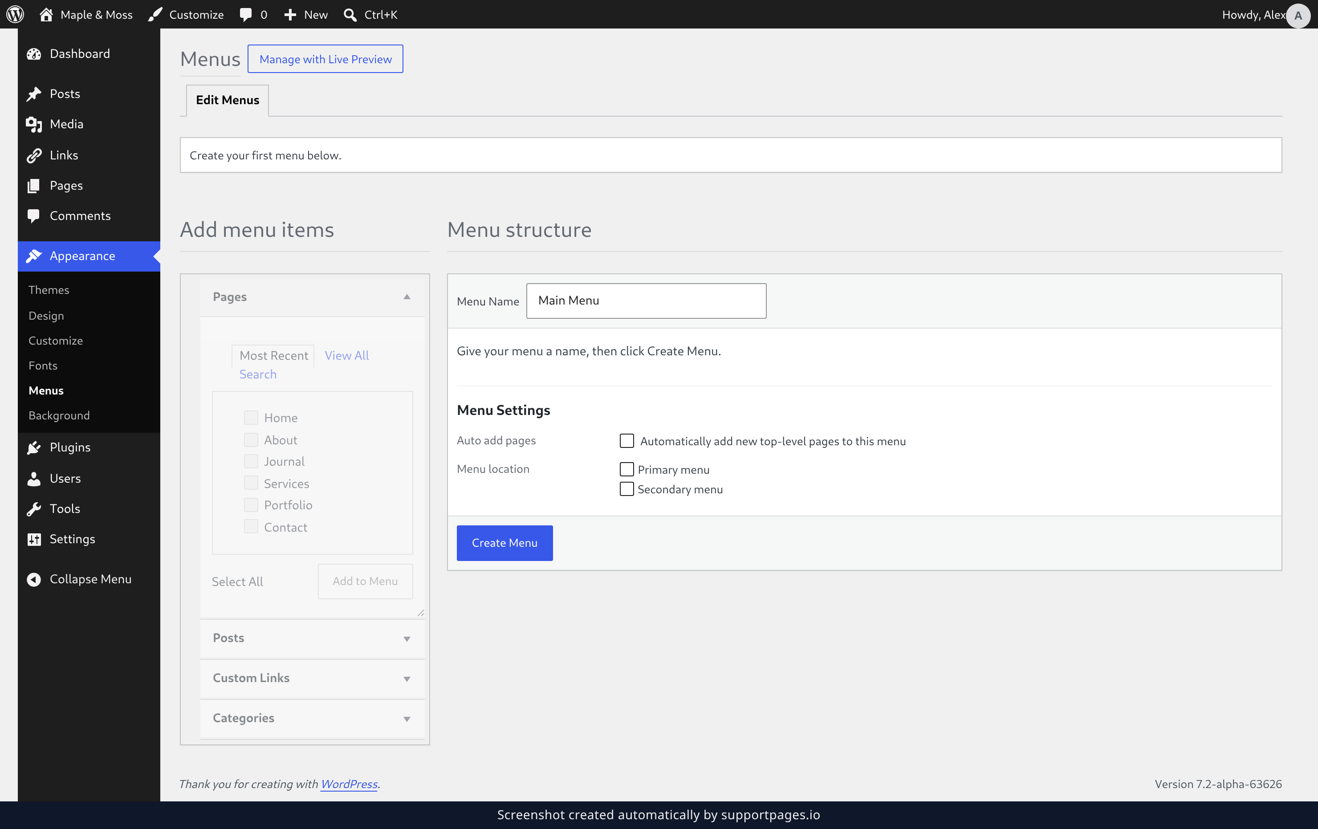Viewport: 1318px width, 829px height.
Task: Open Dashboard via its gauge icon
Action: [34, 53]
